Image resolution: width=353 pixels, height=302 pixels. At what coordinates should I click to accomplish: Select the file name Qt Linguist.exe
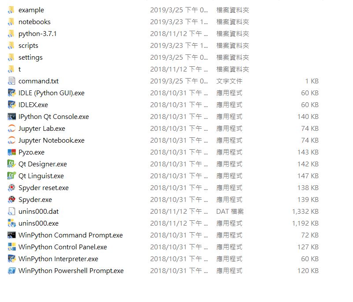pyautogui.click(x=41, y=176)
